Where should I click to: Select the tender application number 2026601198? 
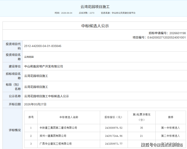click(x=178, y=33)
